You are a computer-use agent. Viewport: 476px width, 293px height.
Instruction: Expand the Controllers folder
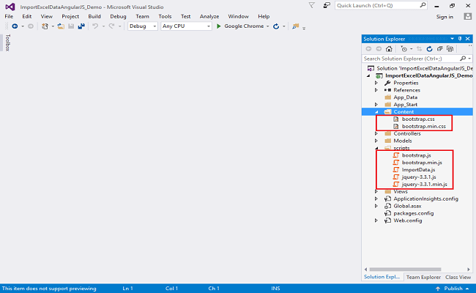click(376, 133)
